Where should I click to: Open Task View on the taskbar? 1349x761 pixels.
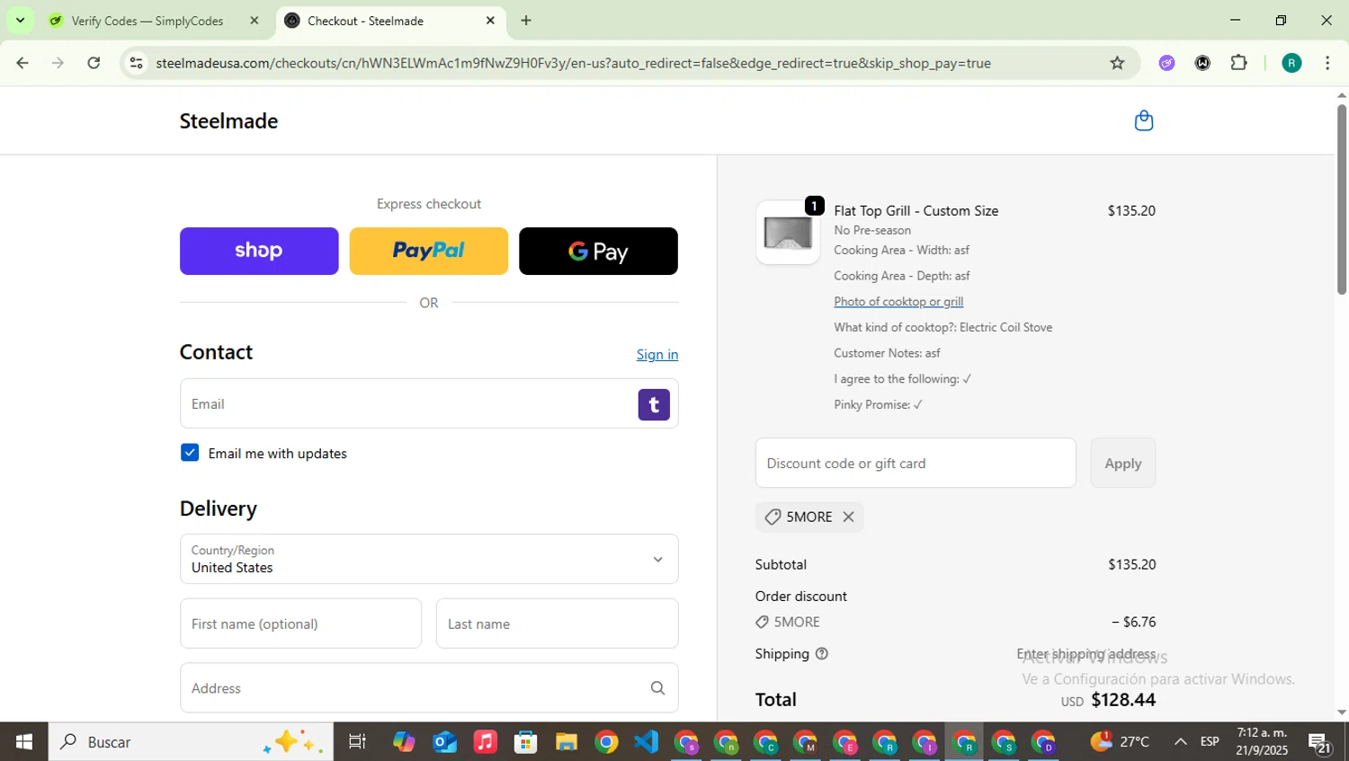[357, 742]
